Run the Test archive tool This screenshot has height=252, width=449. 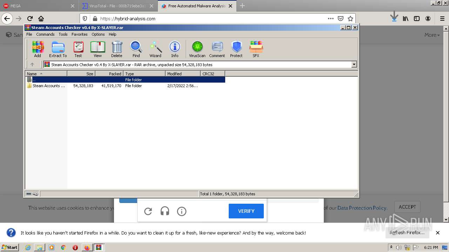tap(78, 49)
